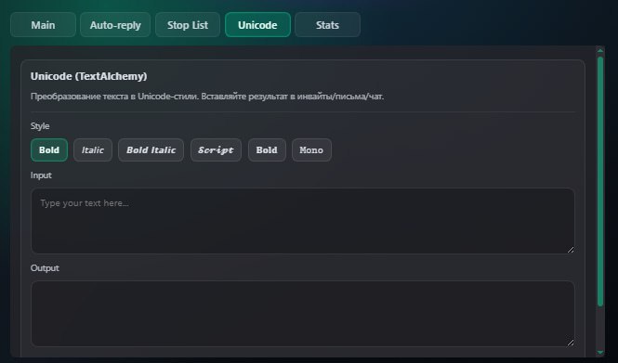Pick the Bold Italic style
The width and height of the screenshot is (618, 363).
tap(151, 150)
